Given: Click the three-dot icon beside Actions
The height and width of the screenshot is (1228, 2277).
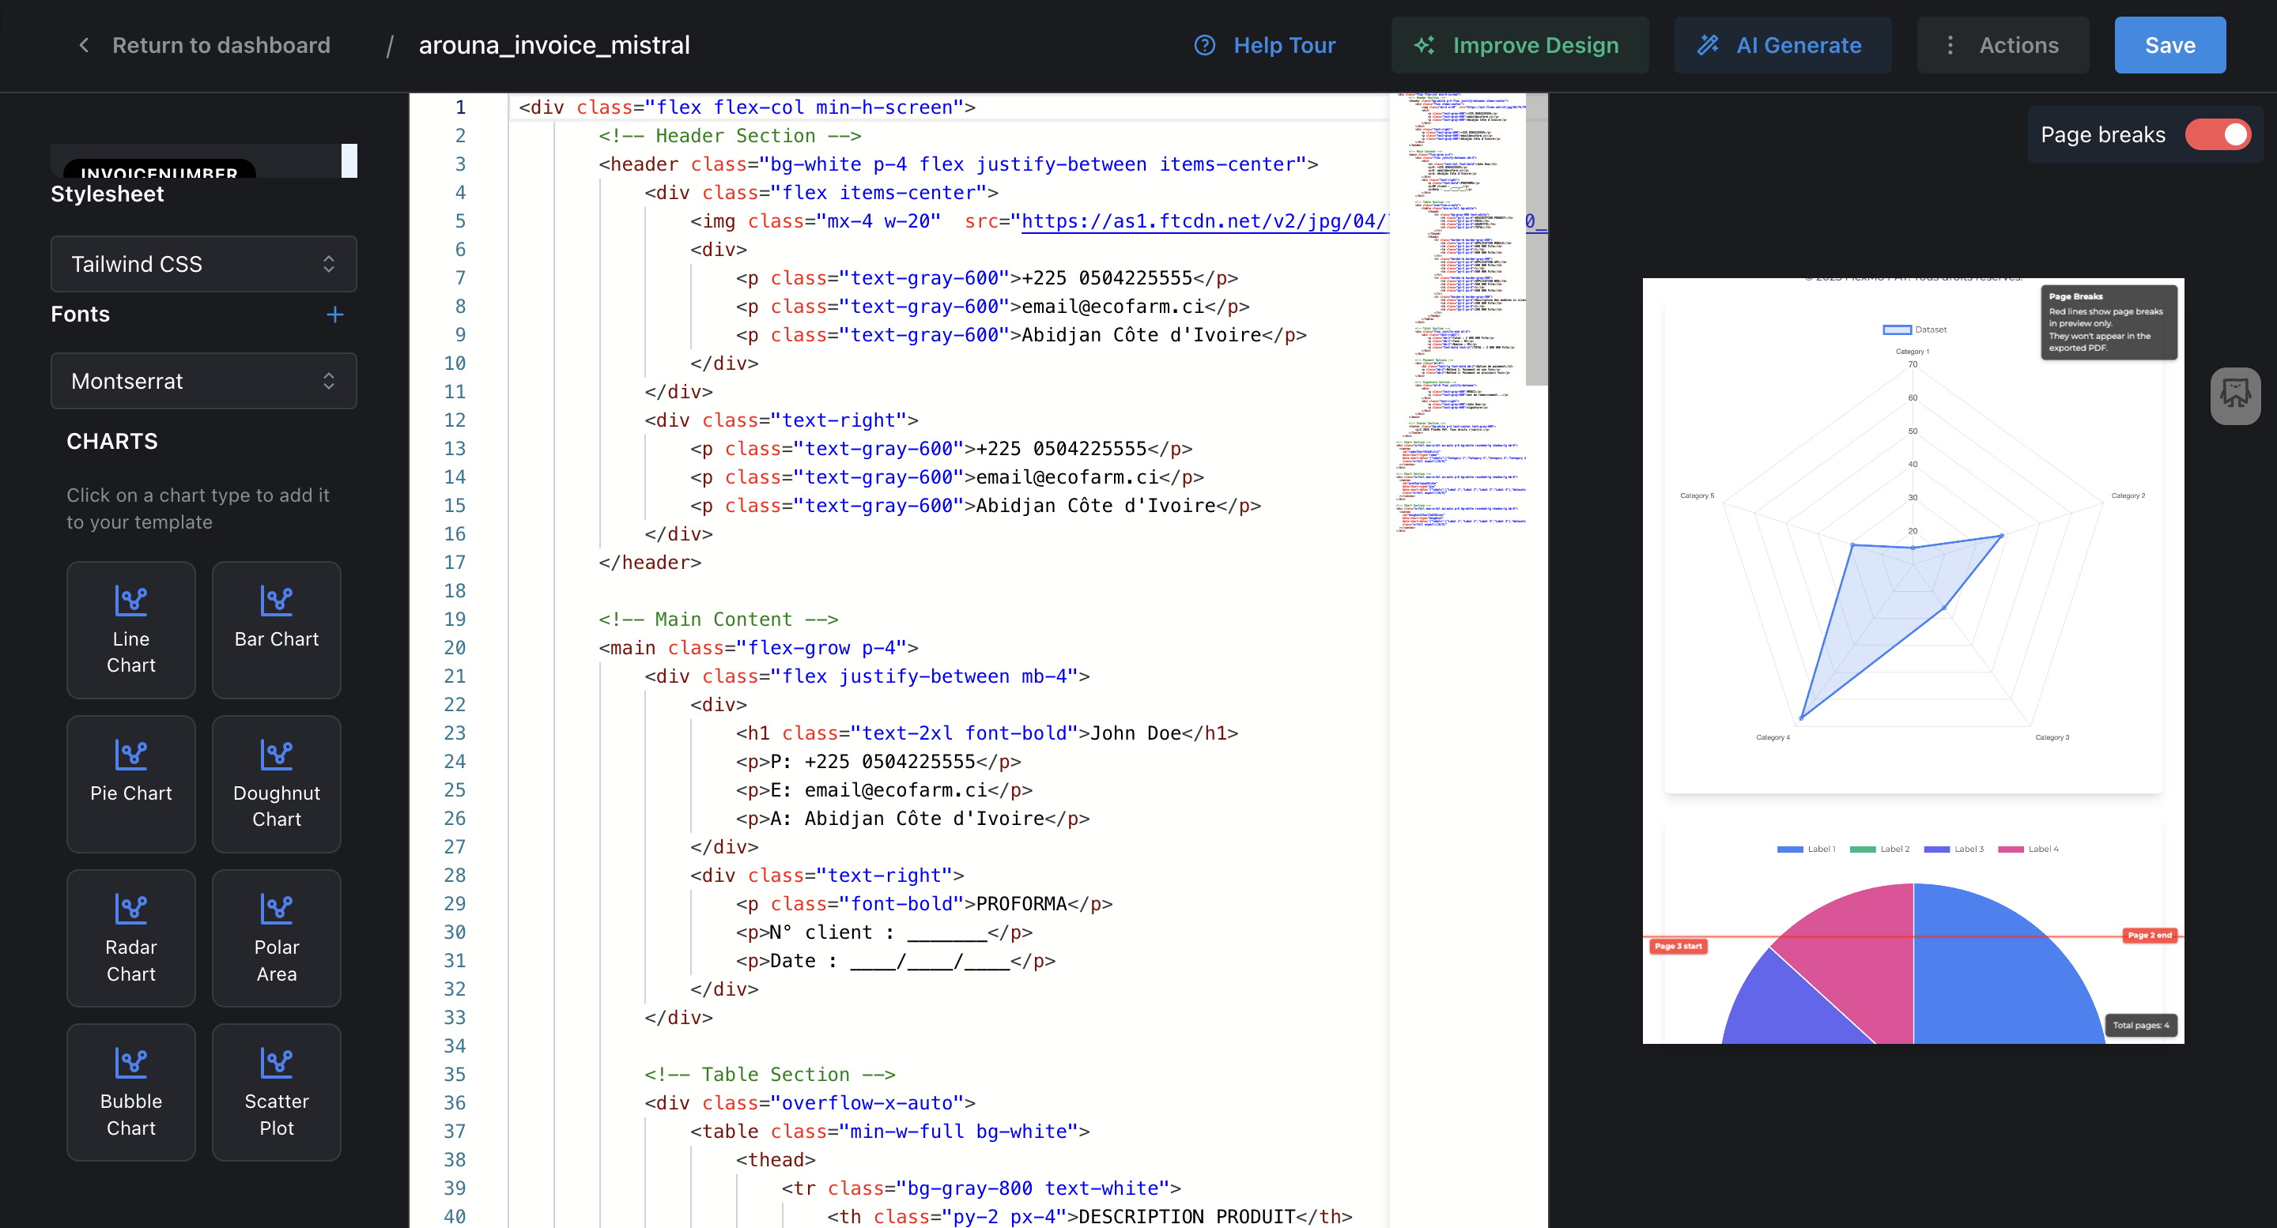Looking at the screenshot, I should [x=1950, y=45].
